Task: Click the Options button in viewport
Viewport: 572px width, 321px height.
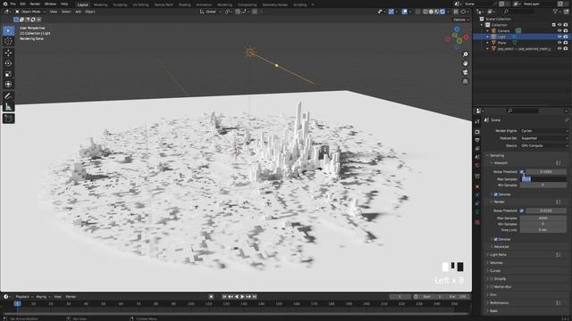Action: click(x=461, y=20)
